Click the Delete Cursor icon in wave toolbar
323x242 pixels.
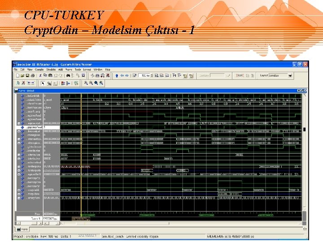point(23,83)
